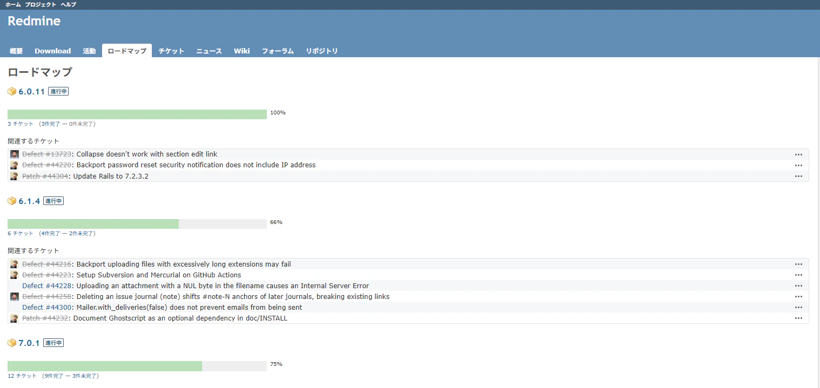
Task: Open actions menu for Backport password reset ticket
Action: 798,165
